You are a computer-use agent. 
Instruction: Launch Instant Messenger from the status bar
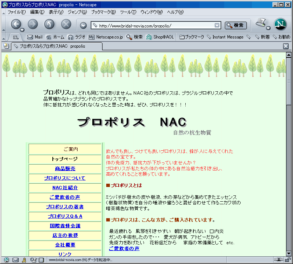click(24, 260)
